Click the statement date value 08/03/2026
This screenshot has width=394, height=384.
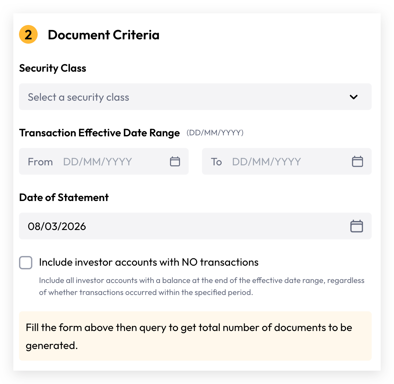[57, 226]
